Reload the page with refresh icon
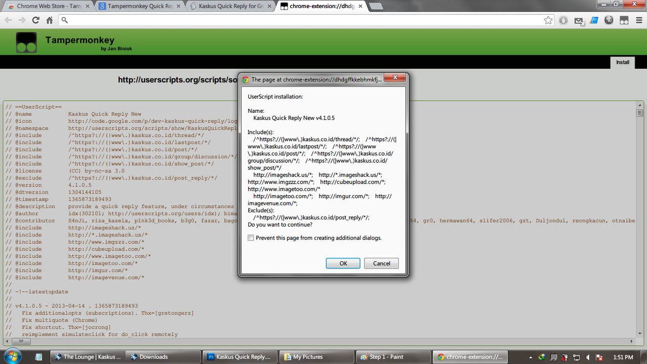The width and height of the screenshot is (647, 364). [x=35, y=20]
